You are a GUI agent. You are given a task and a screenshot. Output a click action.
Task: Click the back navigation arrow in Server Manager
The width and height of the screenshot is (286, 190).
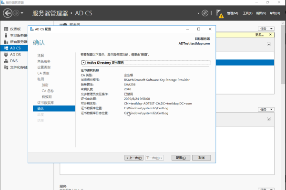pos(7,13)
